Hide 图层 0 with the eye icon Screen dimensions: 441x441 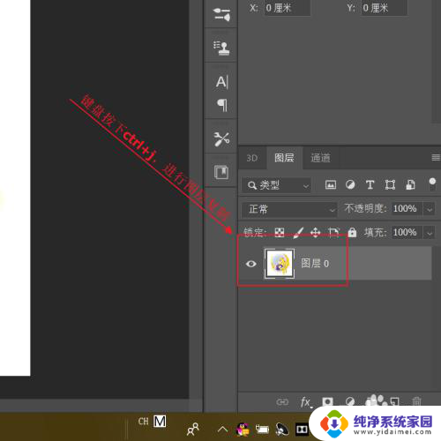[250, 264]
